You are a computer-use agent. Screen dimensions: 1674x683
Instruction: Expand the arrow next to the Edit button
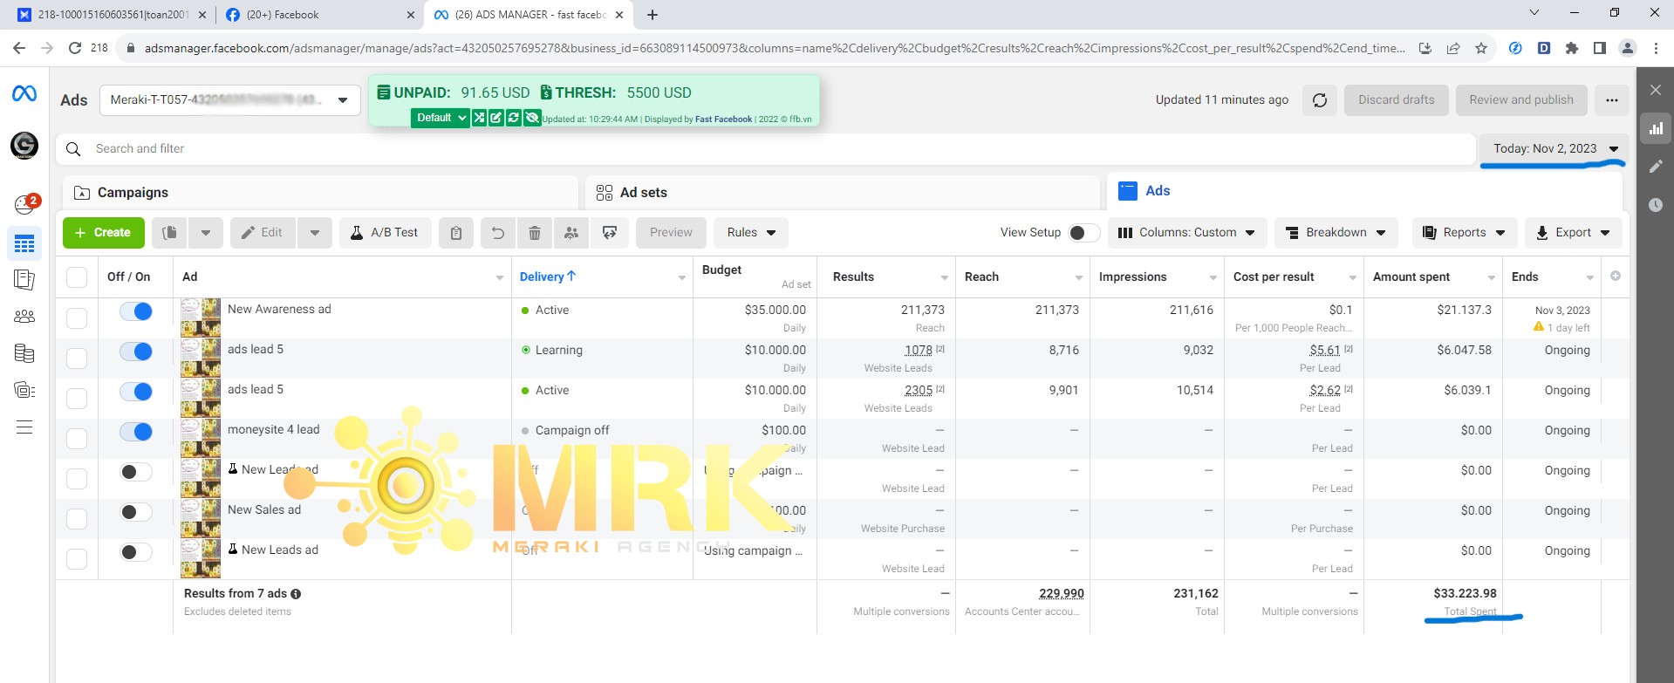pos(315,233)
